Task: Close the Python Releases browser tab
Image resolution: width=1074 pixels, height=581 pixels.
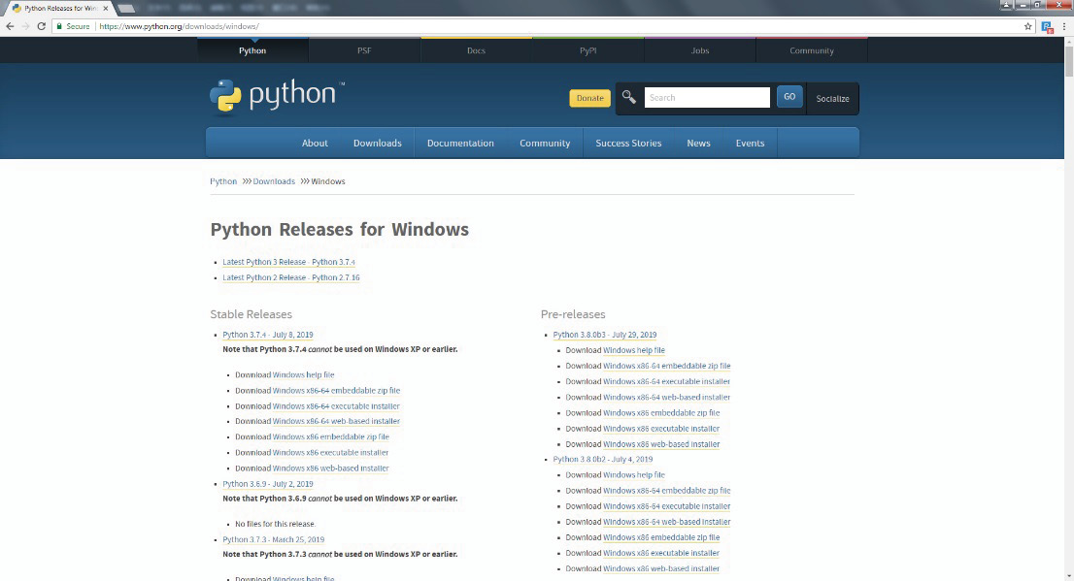Action: (x=105, y=8)
